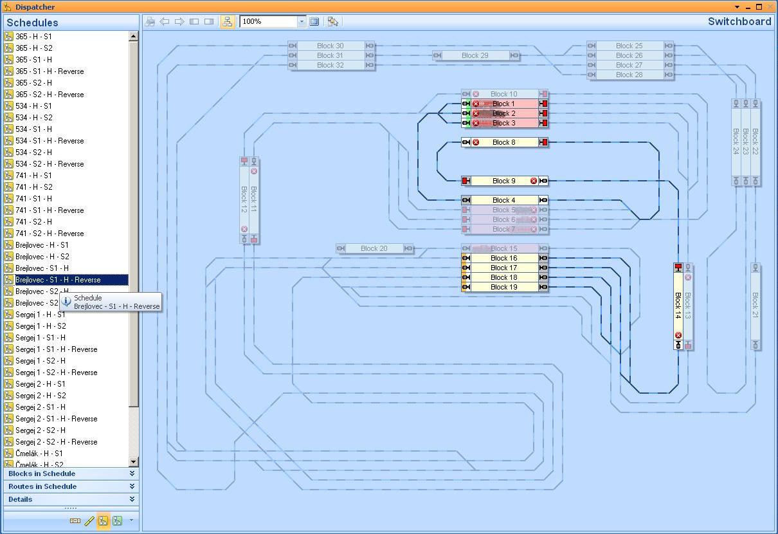Click Block 16 in the switchboard
778x534 pixels.
click(x=504, y=258)
